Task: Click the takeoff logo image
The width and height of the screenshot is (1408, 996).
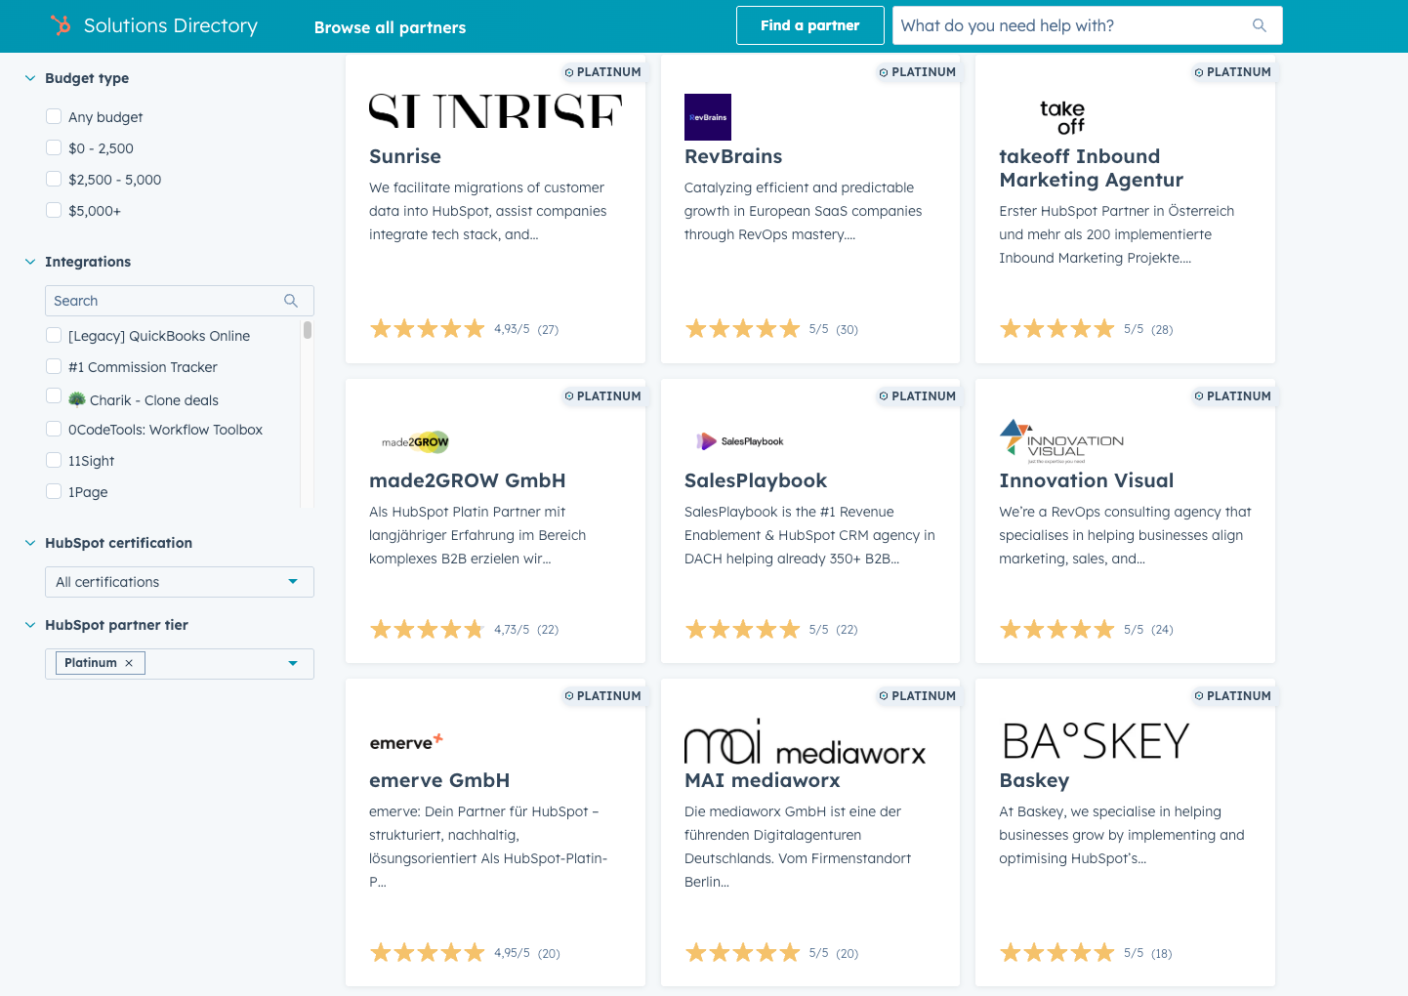Action: (x=1062, y=117)
